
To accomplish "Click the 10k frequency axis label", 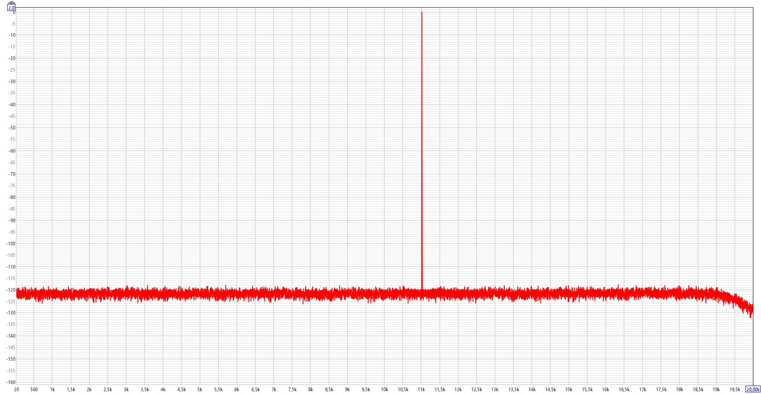I will pos(385,389).
